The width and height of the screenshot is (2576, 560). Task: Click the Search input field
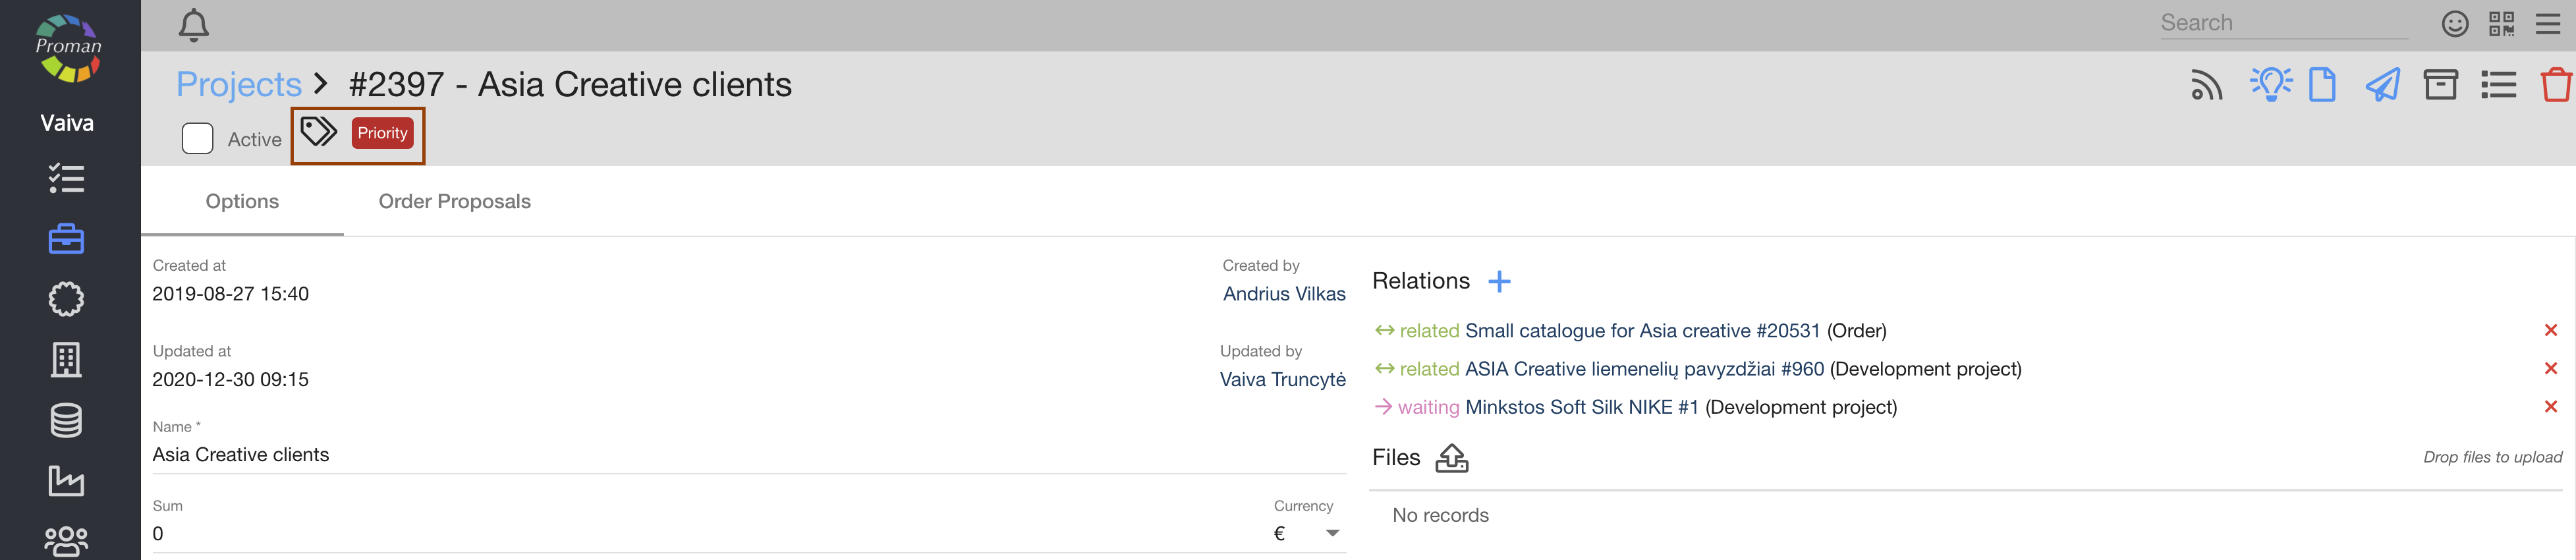[x=2282, y=24]
